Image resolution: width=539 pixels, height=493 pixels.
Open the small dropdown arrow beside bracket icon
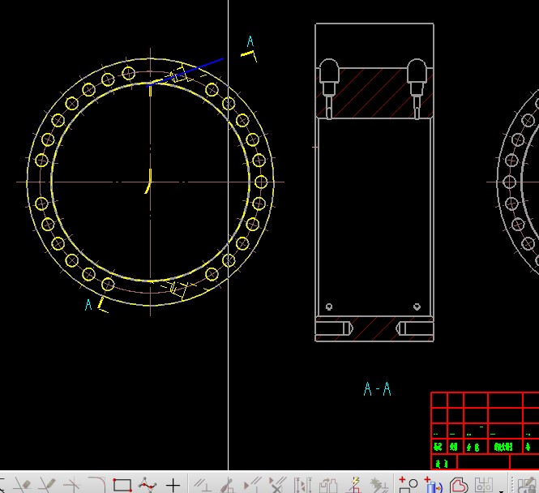tap(501, 491)
